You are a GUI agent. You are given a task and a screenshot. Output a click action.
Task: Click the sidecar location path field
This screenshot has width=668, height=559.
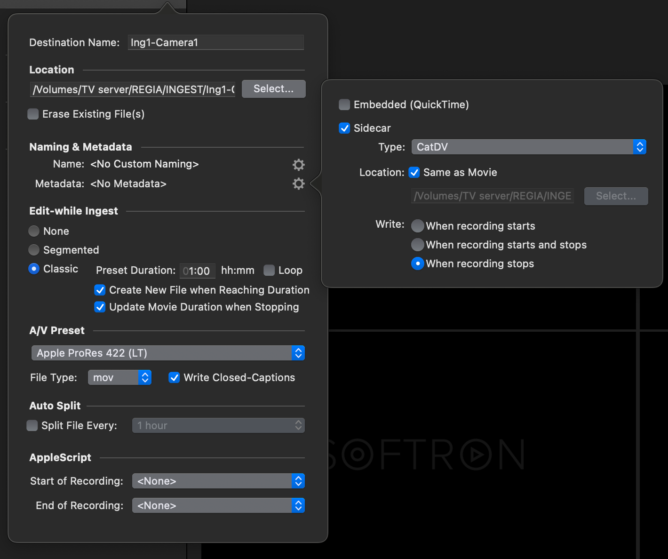(493, 196)
